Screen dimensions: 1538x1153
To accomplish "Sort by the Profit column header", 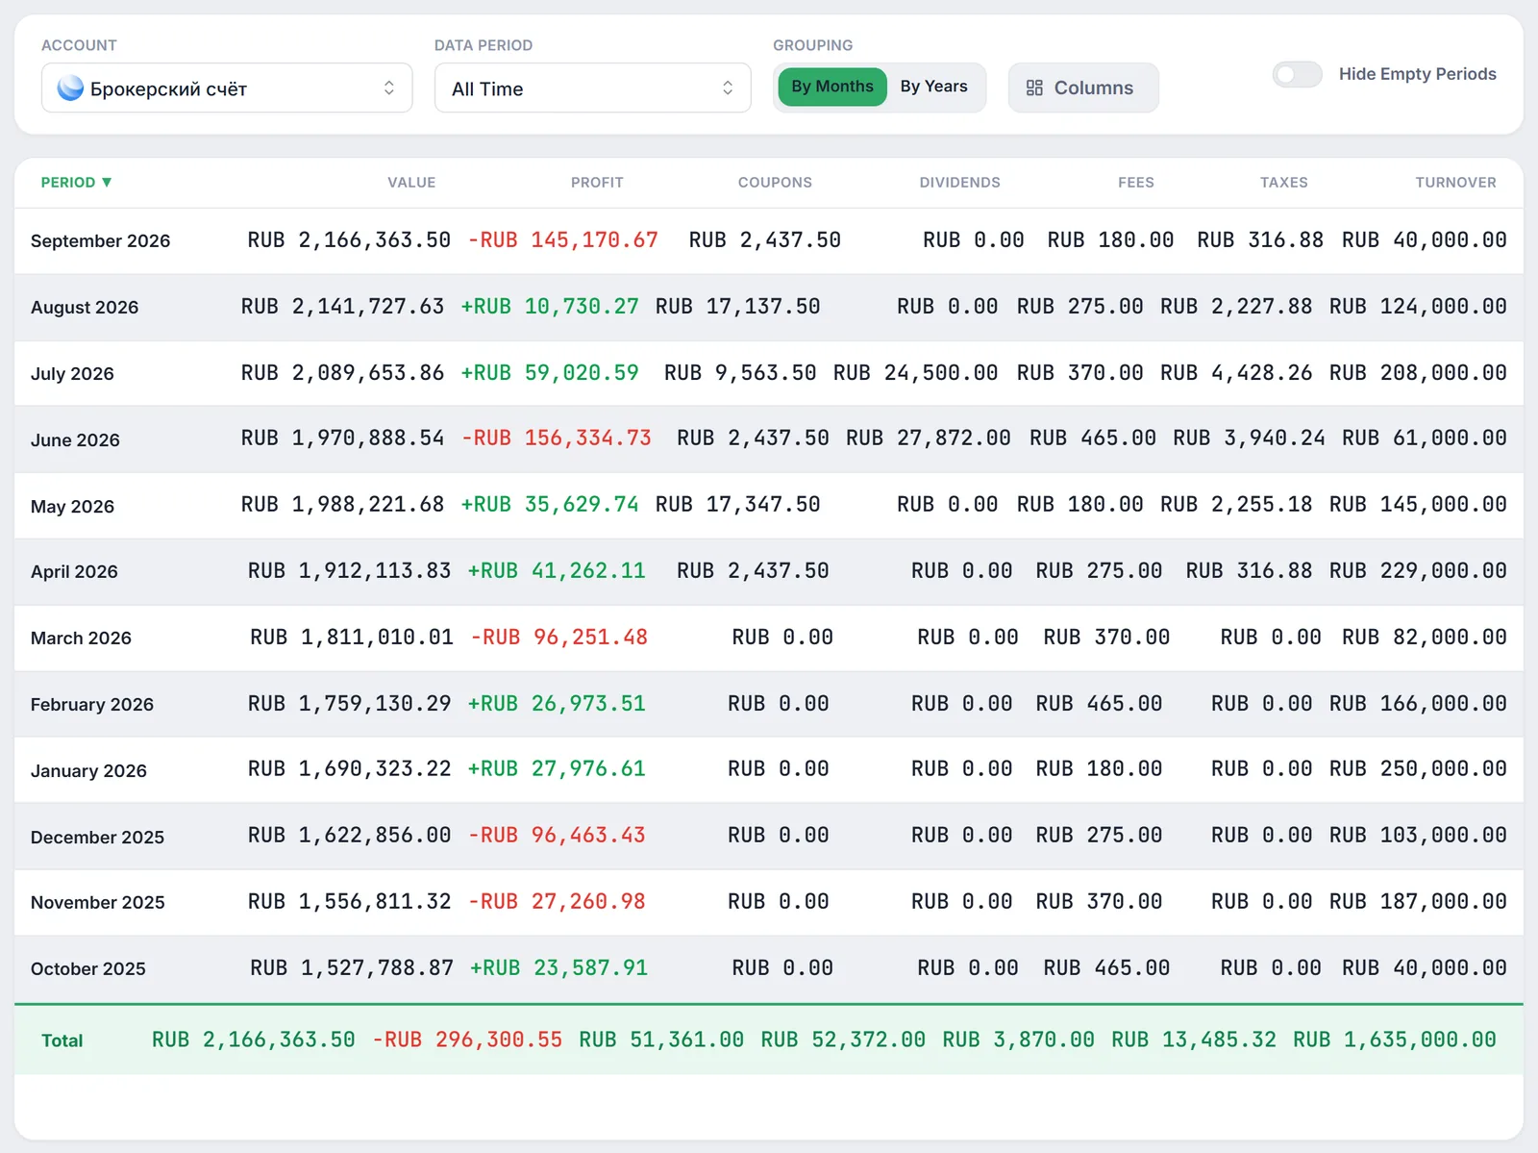I will [597, 182].
